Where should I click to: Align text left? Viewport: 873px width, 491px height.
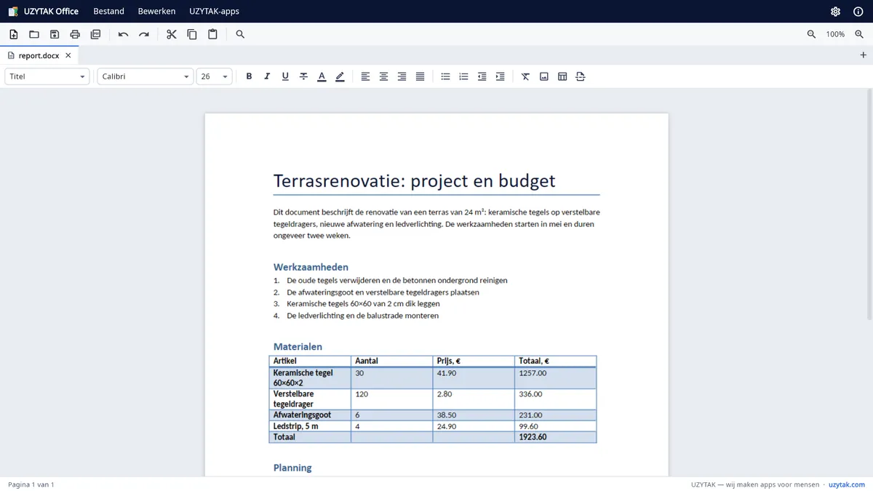tap(366, 76)
